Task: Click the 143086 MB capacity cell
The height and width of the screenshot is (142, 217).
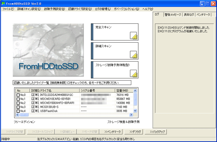Action: [123, 103]
